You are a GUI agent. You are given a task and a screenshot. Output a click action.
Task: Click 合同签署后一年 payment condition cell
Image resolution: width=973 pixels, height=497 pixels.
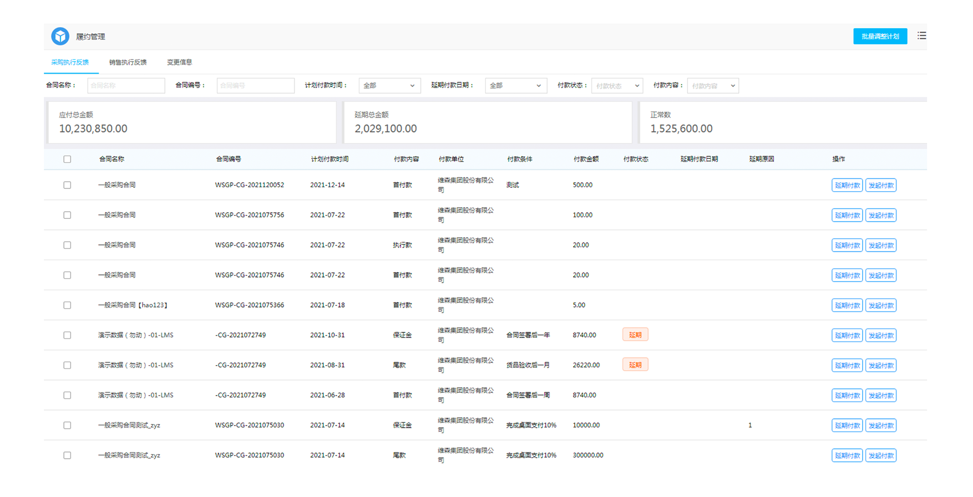[x=528, y=335]
